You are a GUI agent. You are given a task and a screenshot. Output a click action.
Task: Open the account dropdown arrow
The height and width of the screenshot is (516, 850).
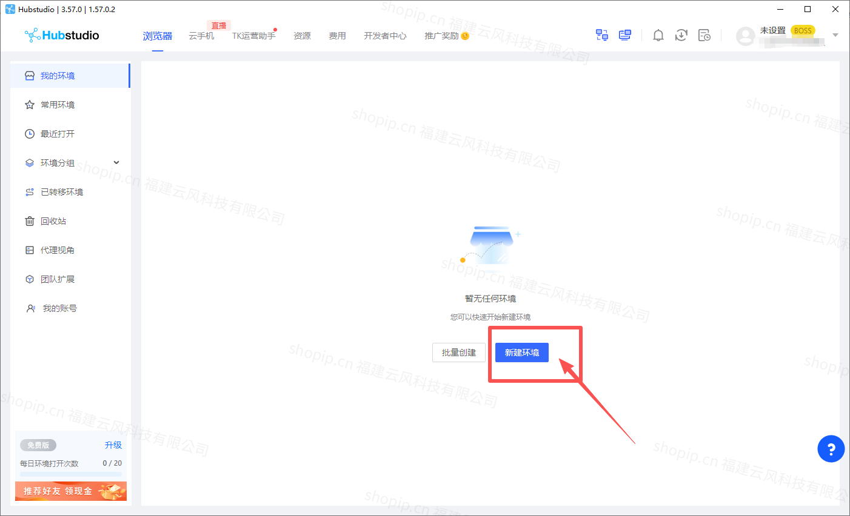pos(835,35)
